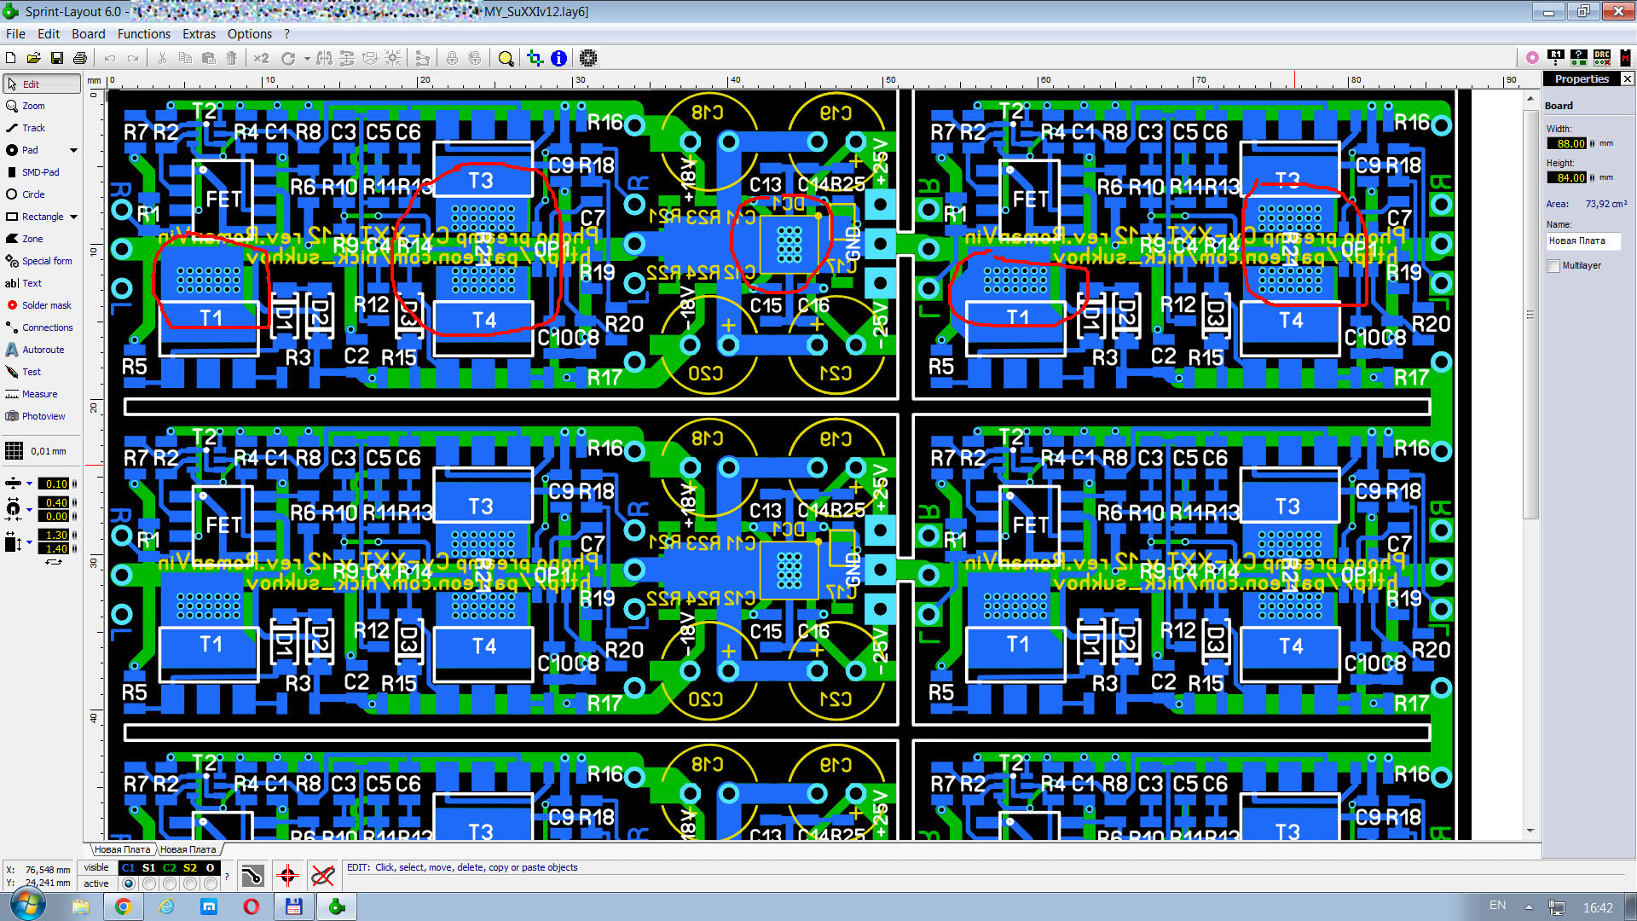The image size is (1637, 921).
Task: Select the Measure tool
Action: click(x=39, y=394)
